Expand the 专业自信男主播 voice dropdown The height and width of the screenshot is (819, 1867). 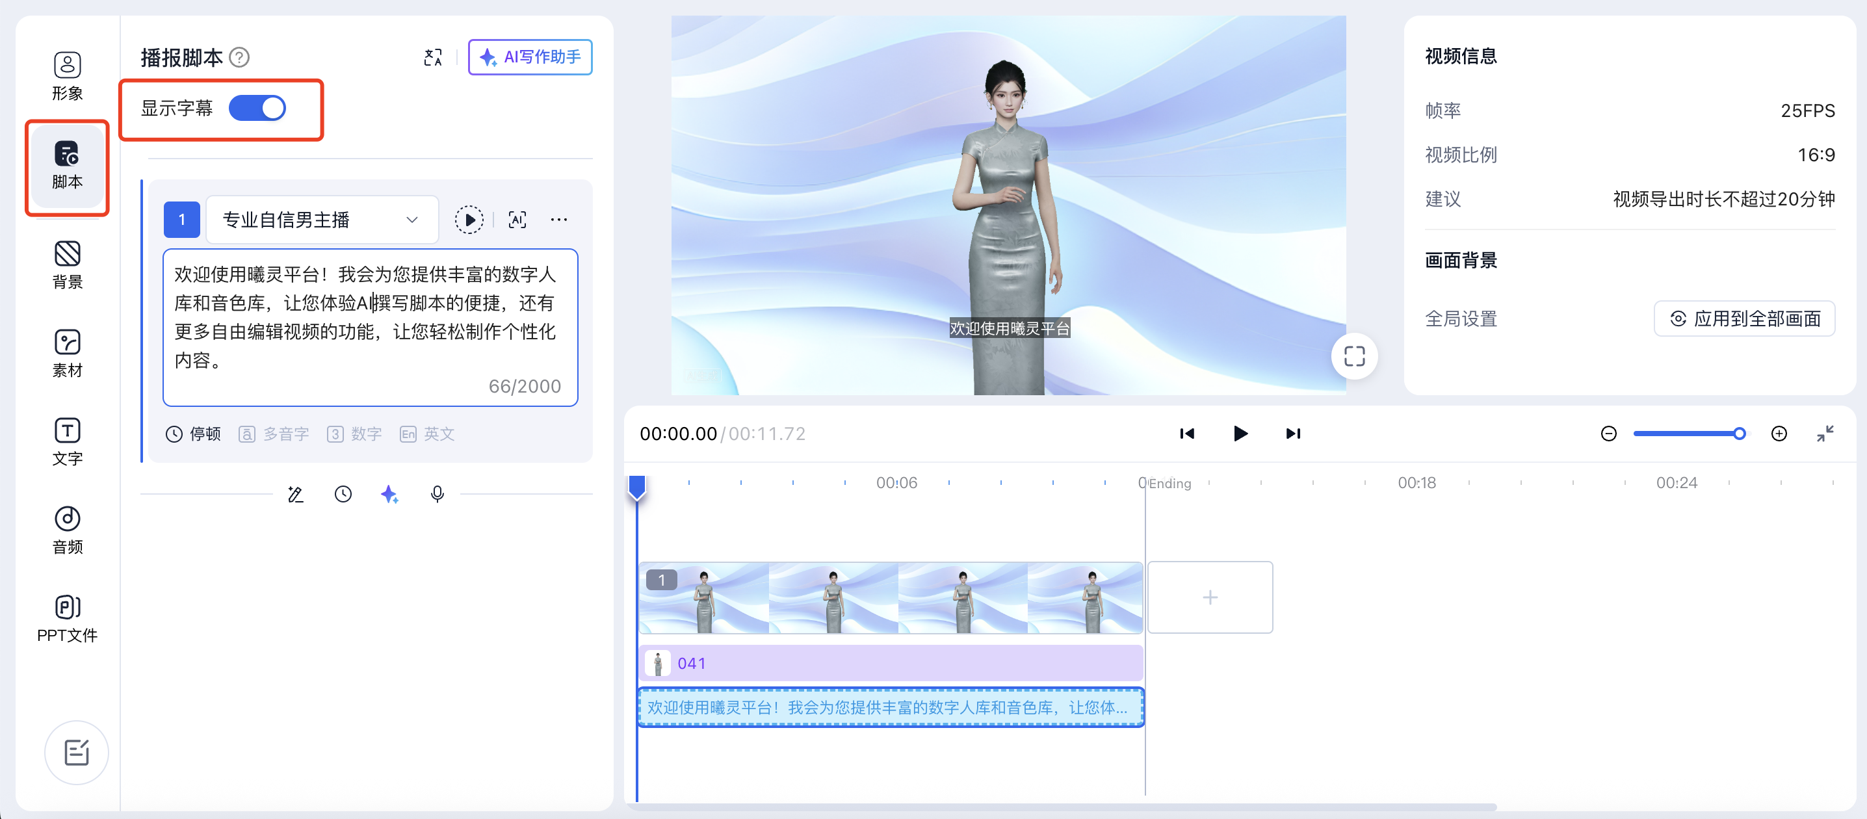[322, 220]
